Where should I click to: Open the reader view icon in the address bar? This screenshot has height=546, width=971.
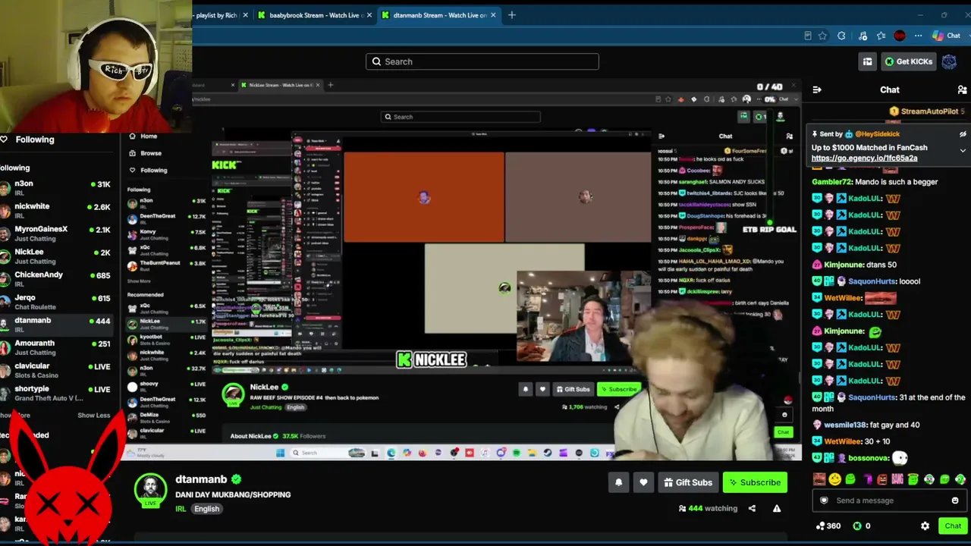pyautogui.click(x=808, y=36)
